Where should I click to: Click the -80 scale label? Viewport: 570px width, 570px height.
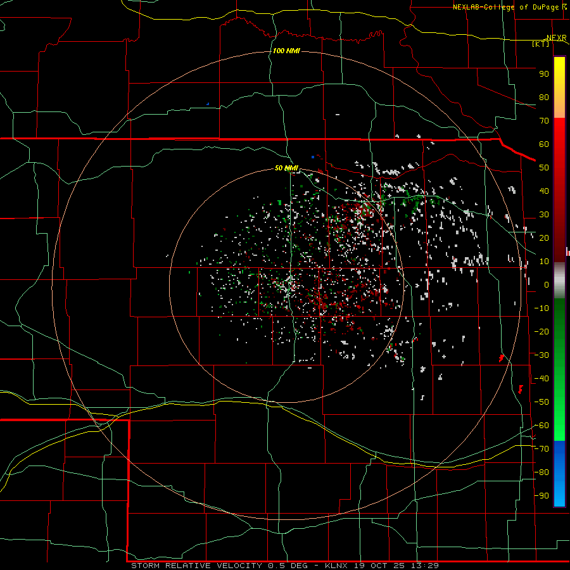coord(541,472)
